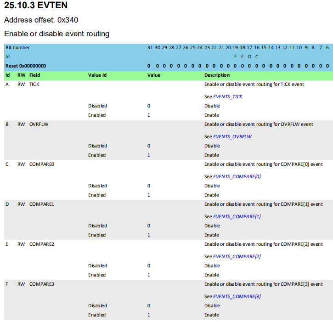This screenshot has height=322, width=333.
Task: Select the COMPARE2 field name
Action: [42, 244]
